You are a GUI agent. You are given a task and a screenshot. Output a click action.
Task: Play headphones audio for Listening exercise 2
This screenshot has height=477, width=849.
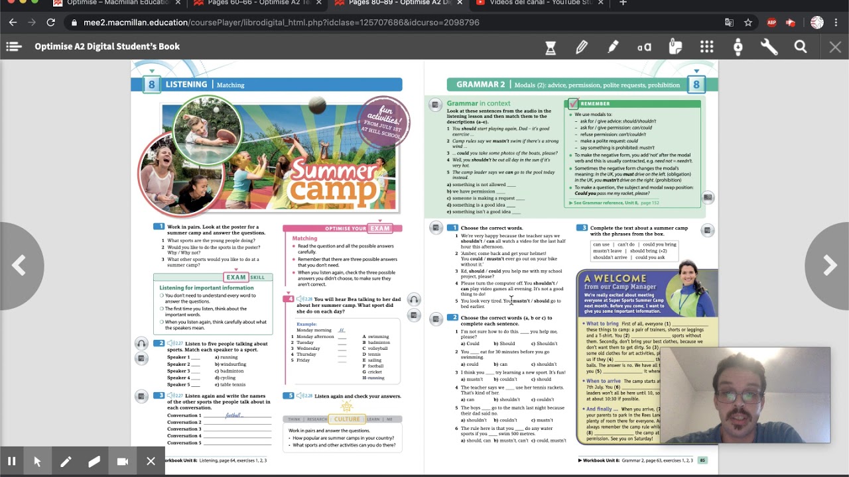pyautogui.click(x=141, y=344)
